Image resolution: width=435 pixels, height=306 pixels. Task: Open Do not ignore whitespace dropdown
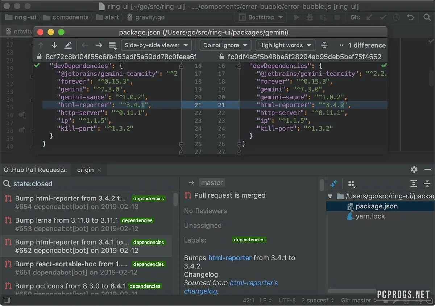225,45
